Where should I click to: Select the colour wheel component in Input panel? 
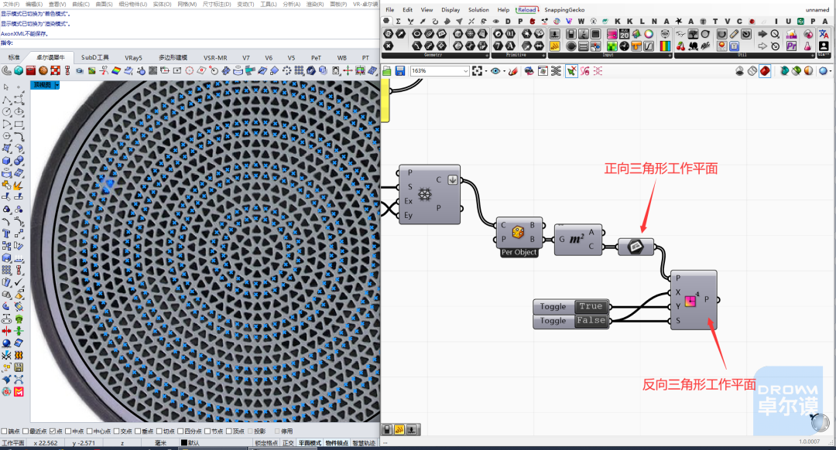point(649,34)
